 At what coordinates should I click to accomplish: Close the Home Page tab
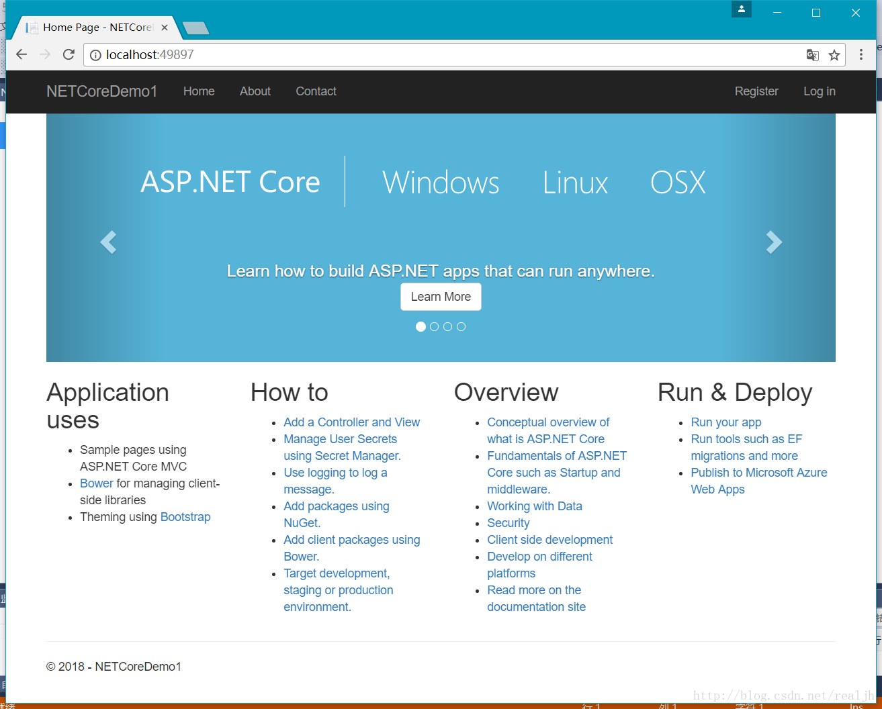coord(165,28)
